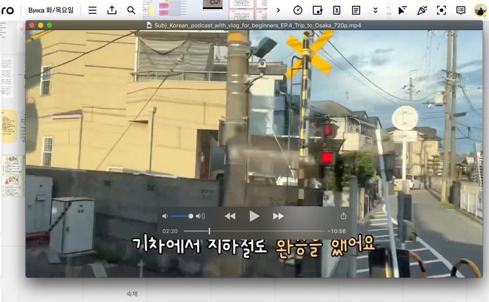Click the export board icon in Miro
489x302 pixels.
click(x=112, y=10)
